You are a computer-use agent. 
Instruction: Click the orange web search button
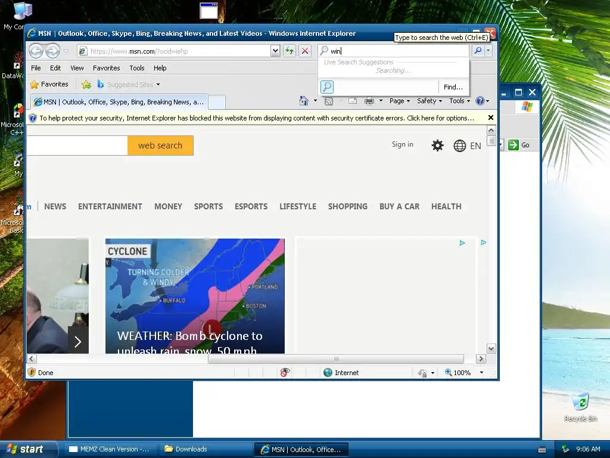pyautogui.click(x=160, y=146)
